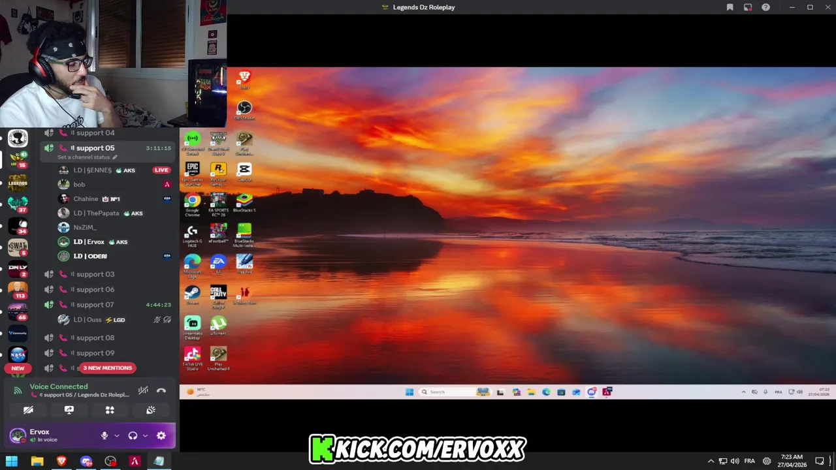Open OBS Studio from bottom taskbar

110,462
